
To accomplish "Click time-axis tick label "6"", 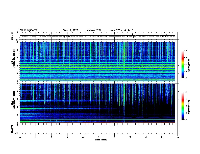I will [114, 137].
